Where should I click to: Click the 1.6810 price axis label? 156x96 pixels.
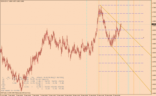154,53
